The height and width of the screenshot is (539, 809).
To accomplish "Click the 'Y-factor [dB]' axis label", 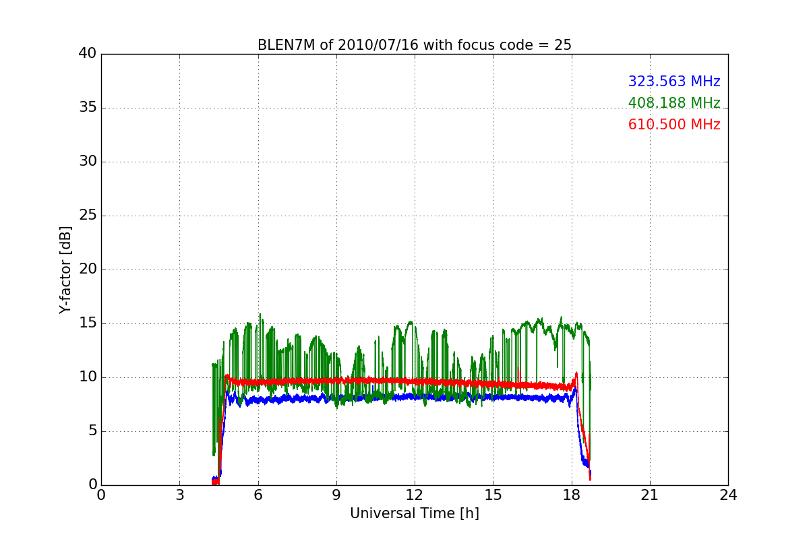I will (x=65, y=269).
